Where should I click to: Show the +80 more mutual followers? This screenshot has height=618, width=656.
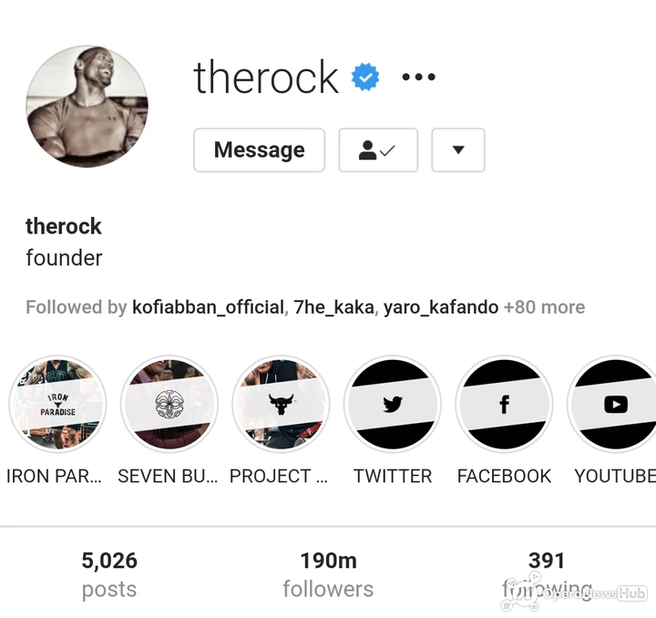544,307
